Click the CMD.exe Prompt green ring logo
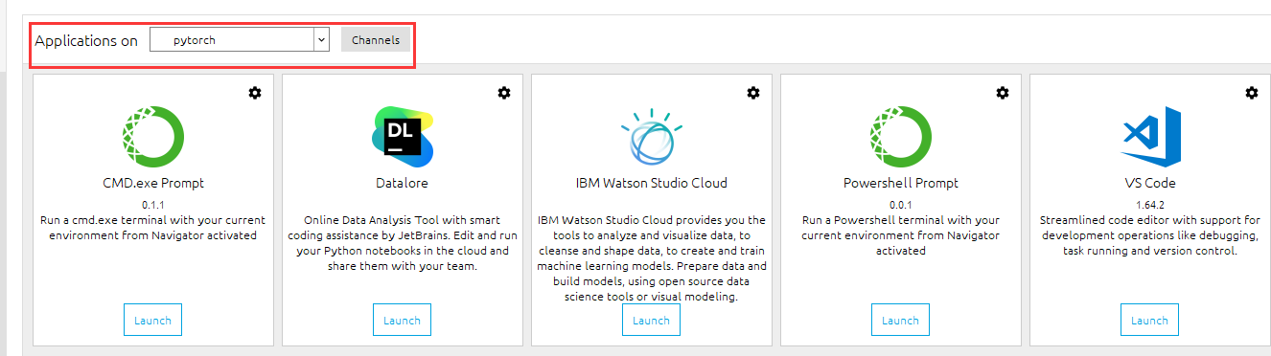The image size is (1271, 356). pos(153,136)
